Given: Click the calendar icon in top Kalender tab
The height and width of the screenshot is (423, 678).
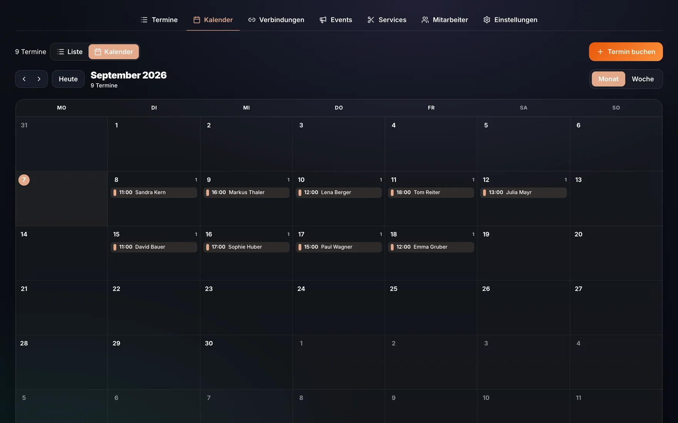Looking at the screenshot, I should 197,20.
